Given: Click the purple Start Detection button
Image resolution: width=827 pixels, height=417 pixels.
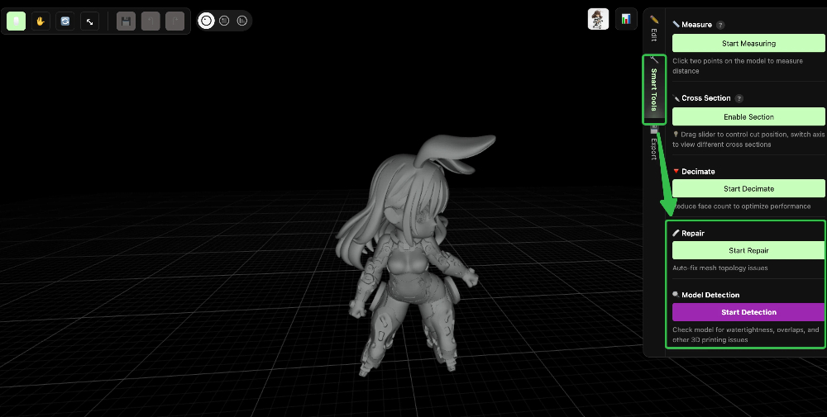Looking at the screenshot, I should pyautogui.click(x=748, y=312).
